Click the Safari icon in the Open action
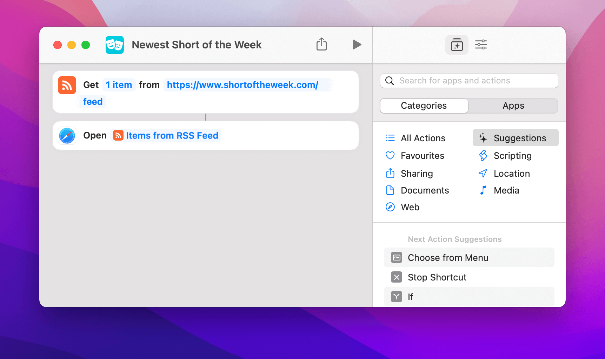Image resolution: width=605 pixels, height=359 pixels. [x=67, y=135]
